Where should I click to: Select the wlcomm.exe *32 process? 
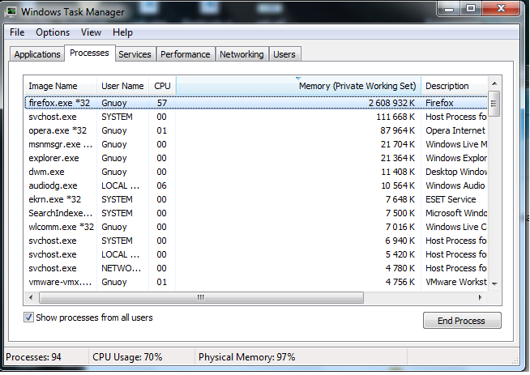coord(256,227)
